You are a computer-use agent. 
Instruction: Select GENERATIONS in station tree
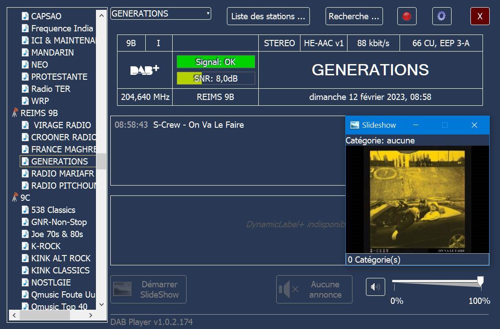point(59,161)
